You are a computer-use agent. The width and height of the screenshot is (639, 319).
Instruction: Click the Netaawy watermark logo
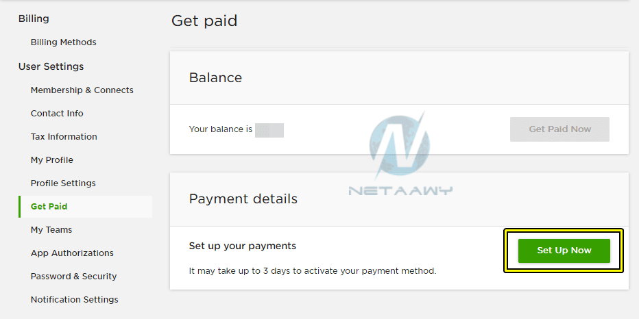(400, 153)
